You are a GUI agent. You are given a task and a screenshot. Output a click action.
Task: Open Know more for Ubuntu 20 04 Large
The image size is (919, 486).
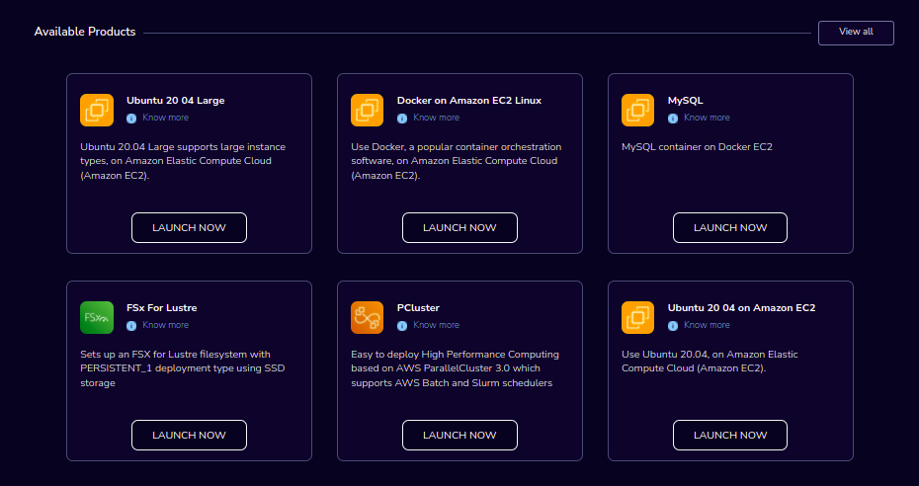(165, 118)
